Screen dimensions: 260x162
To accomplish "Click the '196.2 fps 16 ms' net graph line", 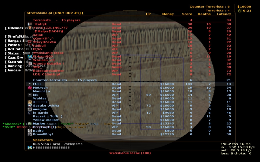I will 236,144.
